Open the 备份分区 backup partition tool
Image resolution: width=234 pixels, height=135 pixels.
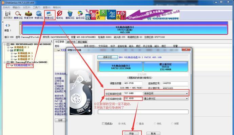[x=80, y=15]
